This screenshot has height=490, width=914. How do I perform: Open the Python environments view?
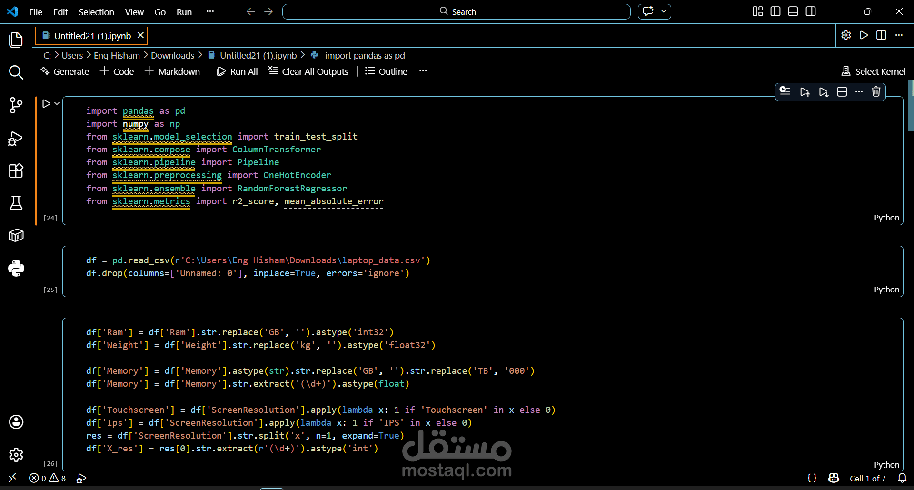tap(16, 268)
